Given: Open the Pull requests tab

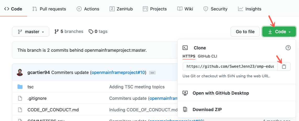Looking at the screenshot, I should pos(49,9).
